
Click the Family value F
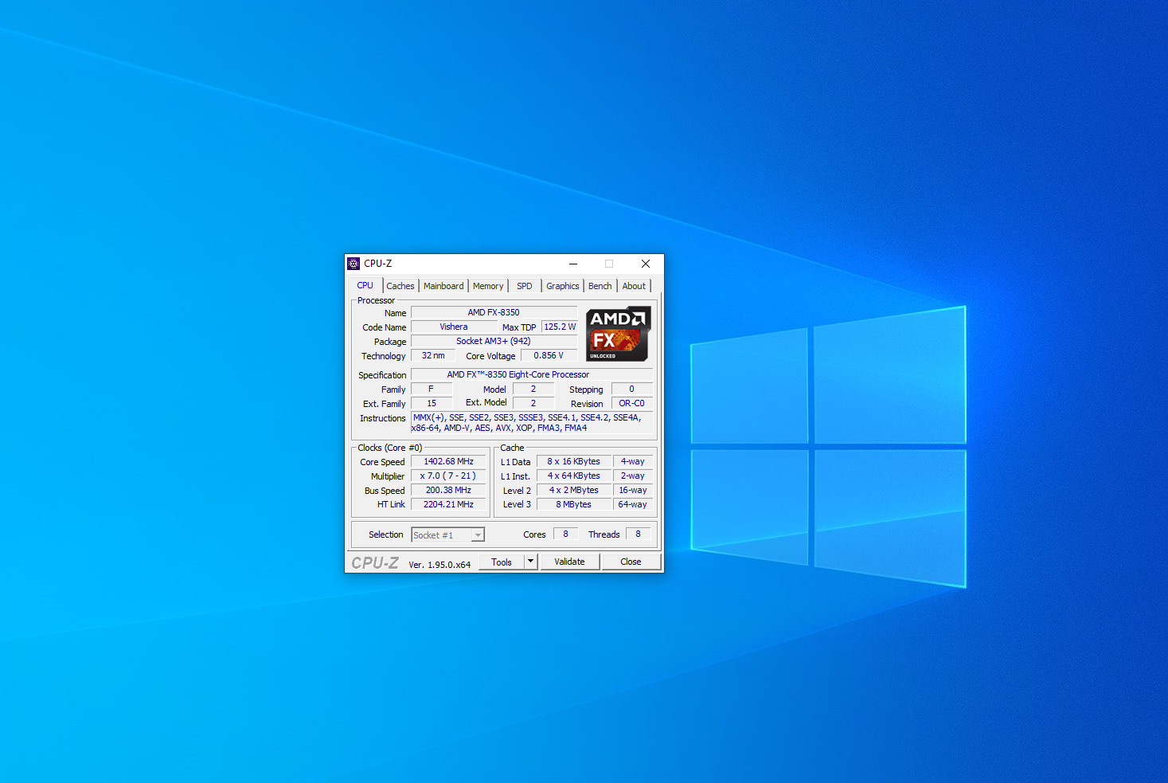tap(432, 389)
